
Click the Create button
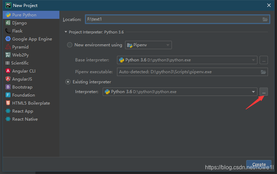click(259, 165)
